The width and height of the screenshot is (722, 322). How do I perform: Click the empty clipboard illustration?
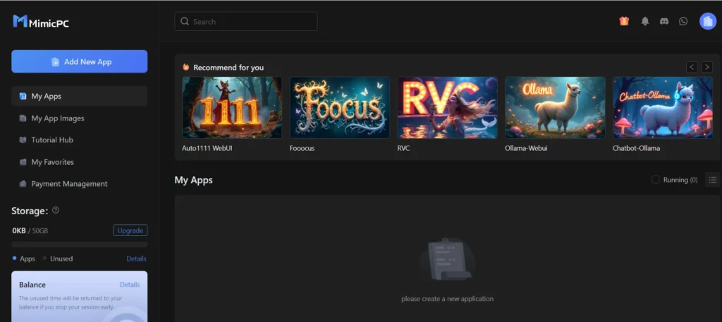447,260
